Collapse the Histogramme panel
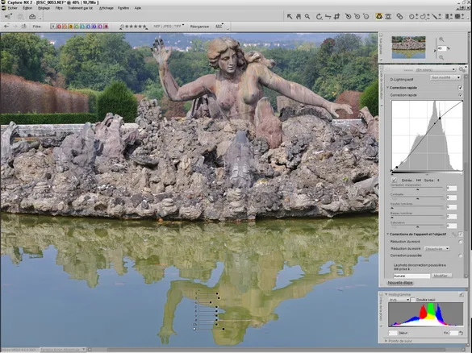The image size is (472, 353). (x=386, y=295)
